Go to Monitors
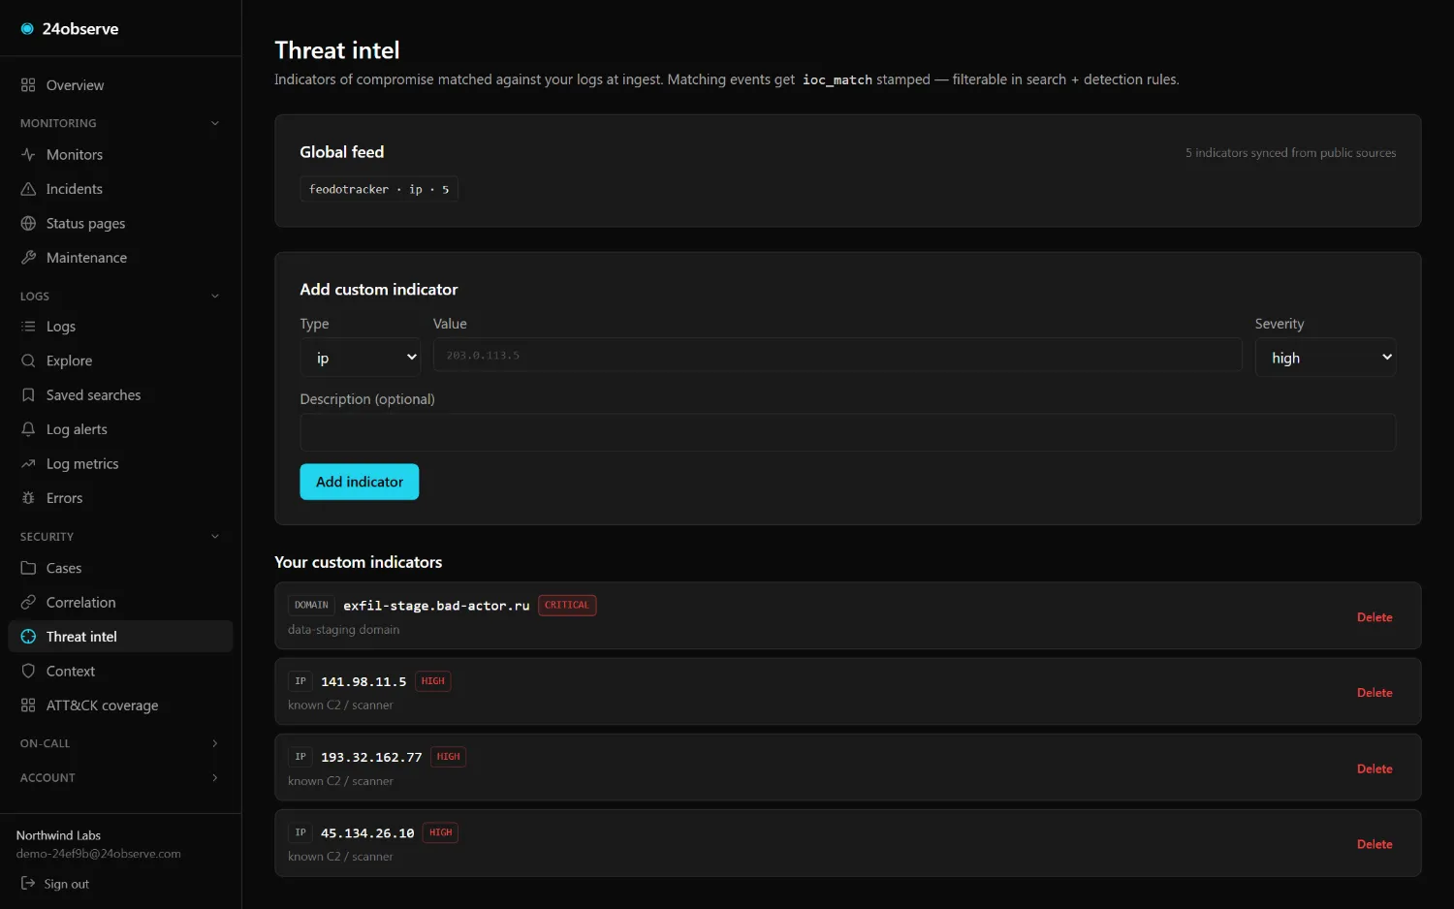 click(x=120, y=155)
